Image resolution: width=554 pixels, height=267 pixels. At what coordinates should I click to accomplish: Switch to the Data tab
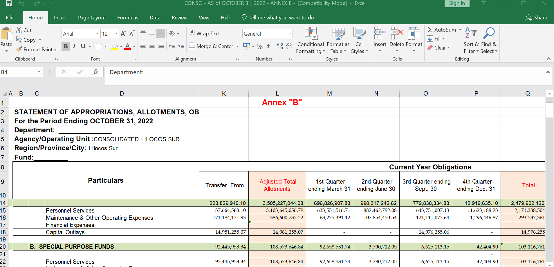tap(155, 18)
